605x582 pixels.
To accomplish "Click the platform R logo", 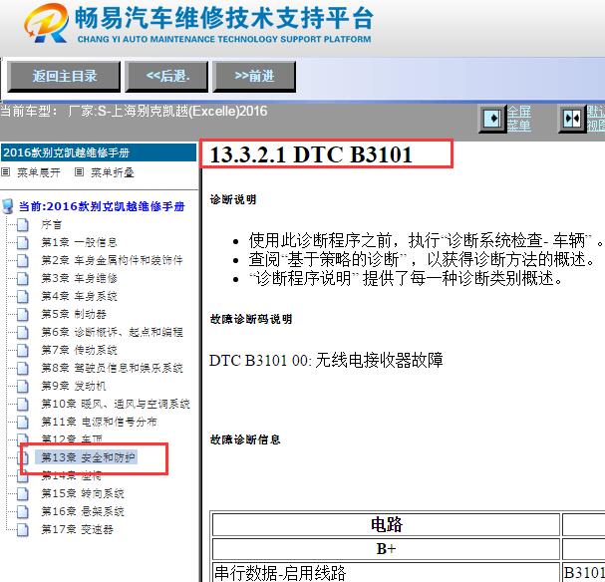I will [x=46, y=23].
